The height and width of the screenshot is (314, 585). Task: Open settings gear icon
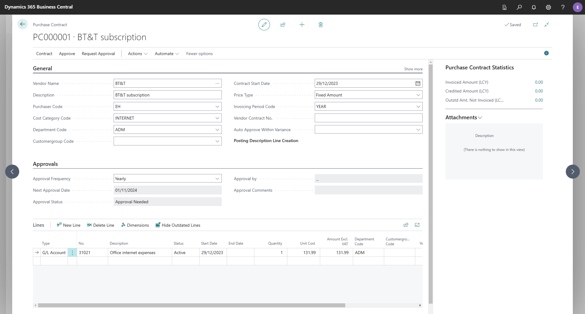tap(548, 7)
